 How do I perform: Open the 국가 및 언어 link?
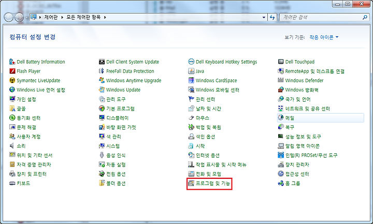[298, 99]
